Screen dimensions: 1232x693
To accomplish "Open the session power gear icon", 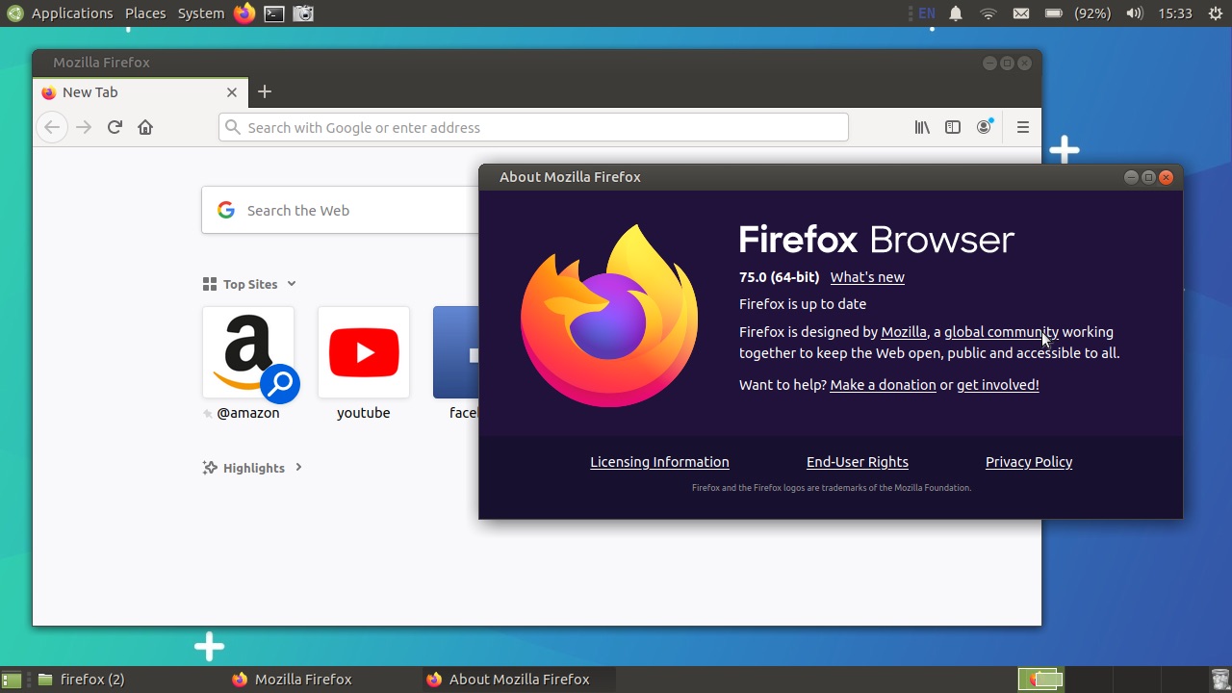I will pos(1216,13).
